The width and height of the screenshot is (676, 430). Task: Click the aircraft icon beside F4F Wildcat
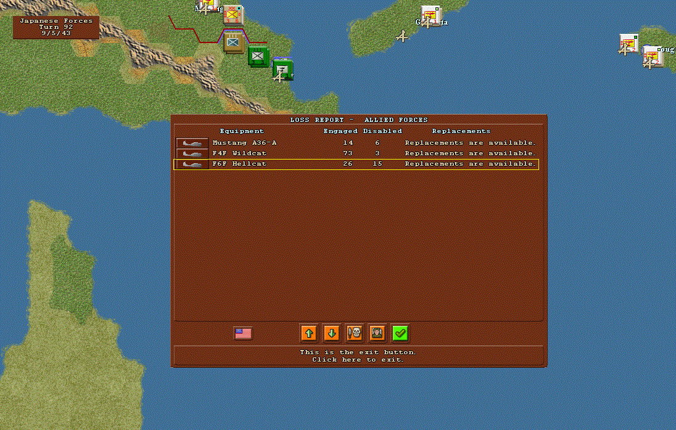192,153
